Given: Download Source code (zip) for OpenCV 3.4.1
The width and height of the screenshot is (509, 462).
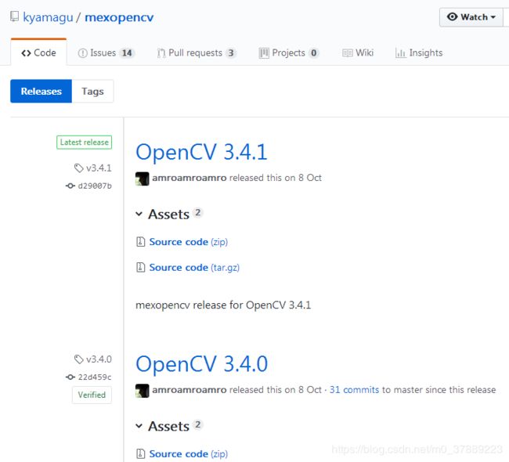Looking at the screenshot, I should tap(188, 242).
